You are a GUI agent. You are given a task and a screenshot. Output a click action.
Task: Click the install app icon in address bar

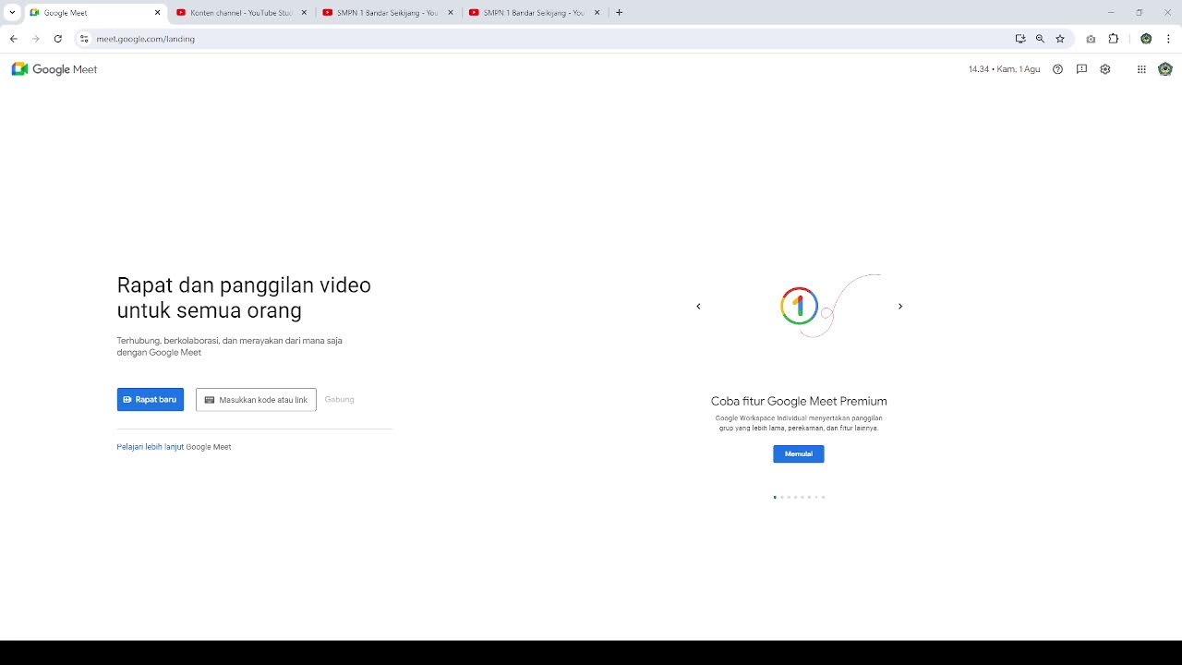[x=1020, y=39]
